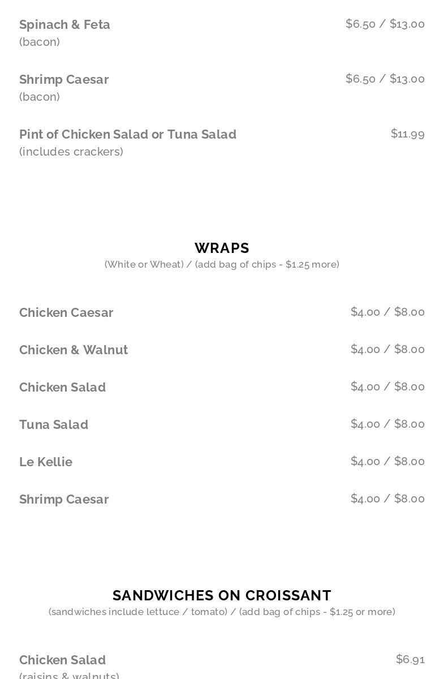Click the $6.91 croissant Chicken Salad price
The image size is (444, 679).
tap(410, 659)
